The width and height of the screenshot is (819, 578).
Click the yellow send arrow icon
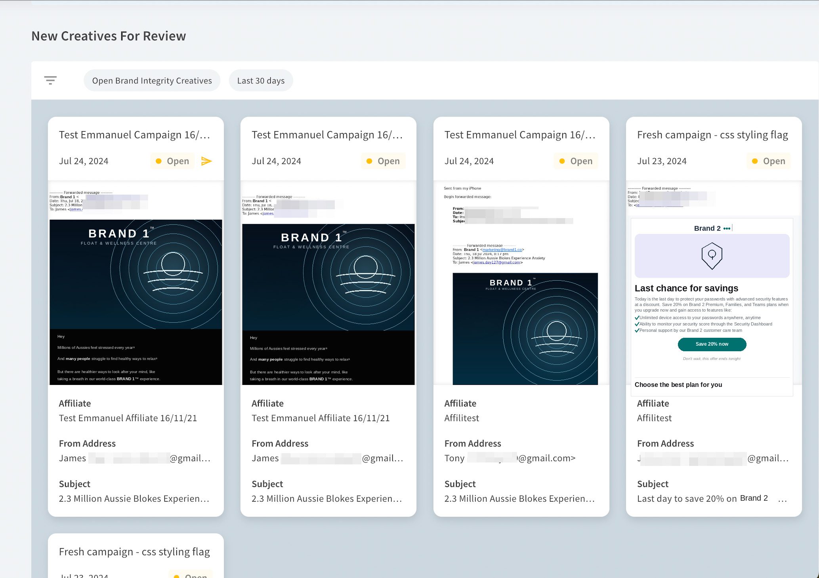click(206, 161)
